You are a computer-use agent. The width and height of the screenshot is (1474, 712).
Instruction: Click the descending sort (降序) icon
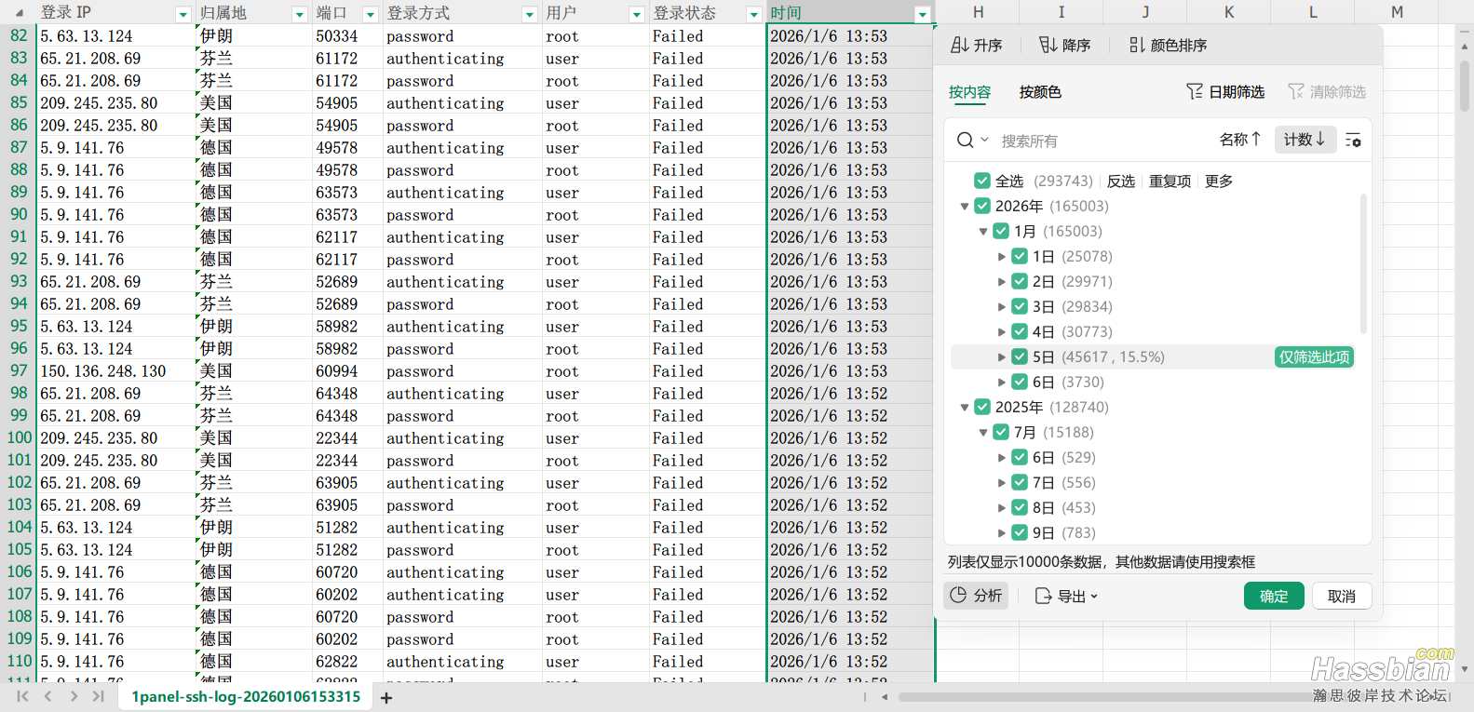coord(1048,46)
